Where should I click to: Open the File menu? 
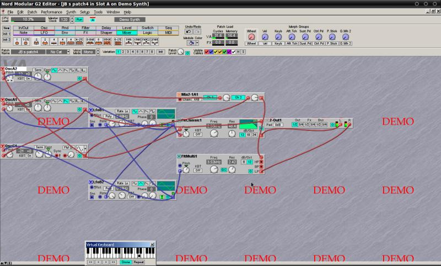[10, 12]
